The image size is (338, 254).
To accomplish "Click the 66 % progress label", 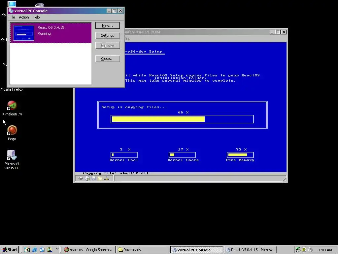I will pos(183,112).
